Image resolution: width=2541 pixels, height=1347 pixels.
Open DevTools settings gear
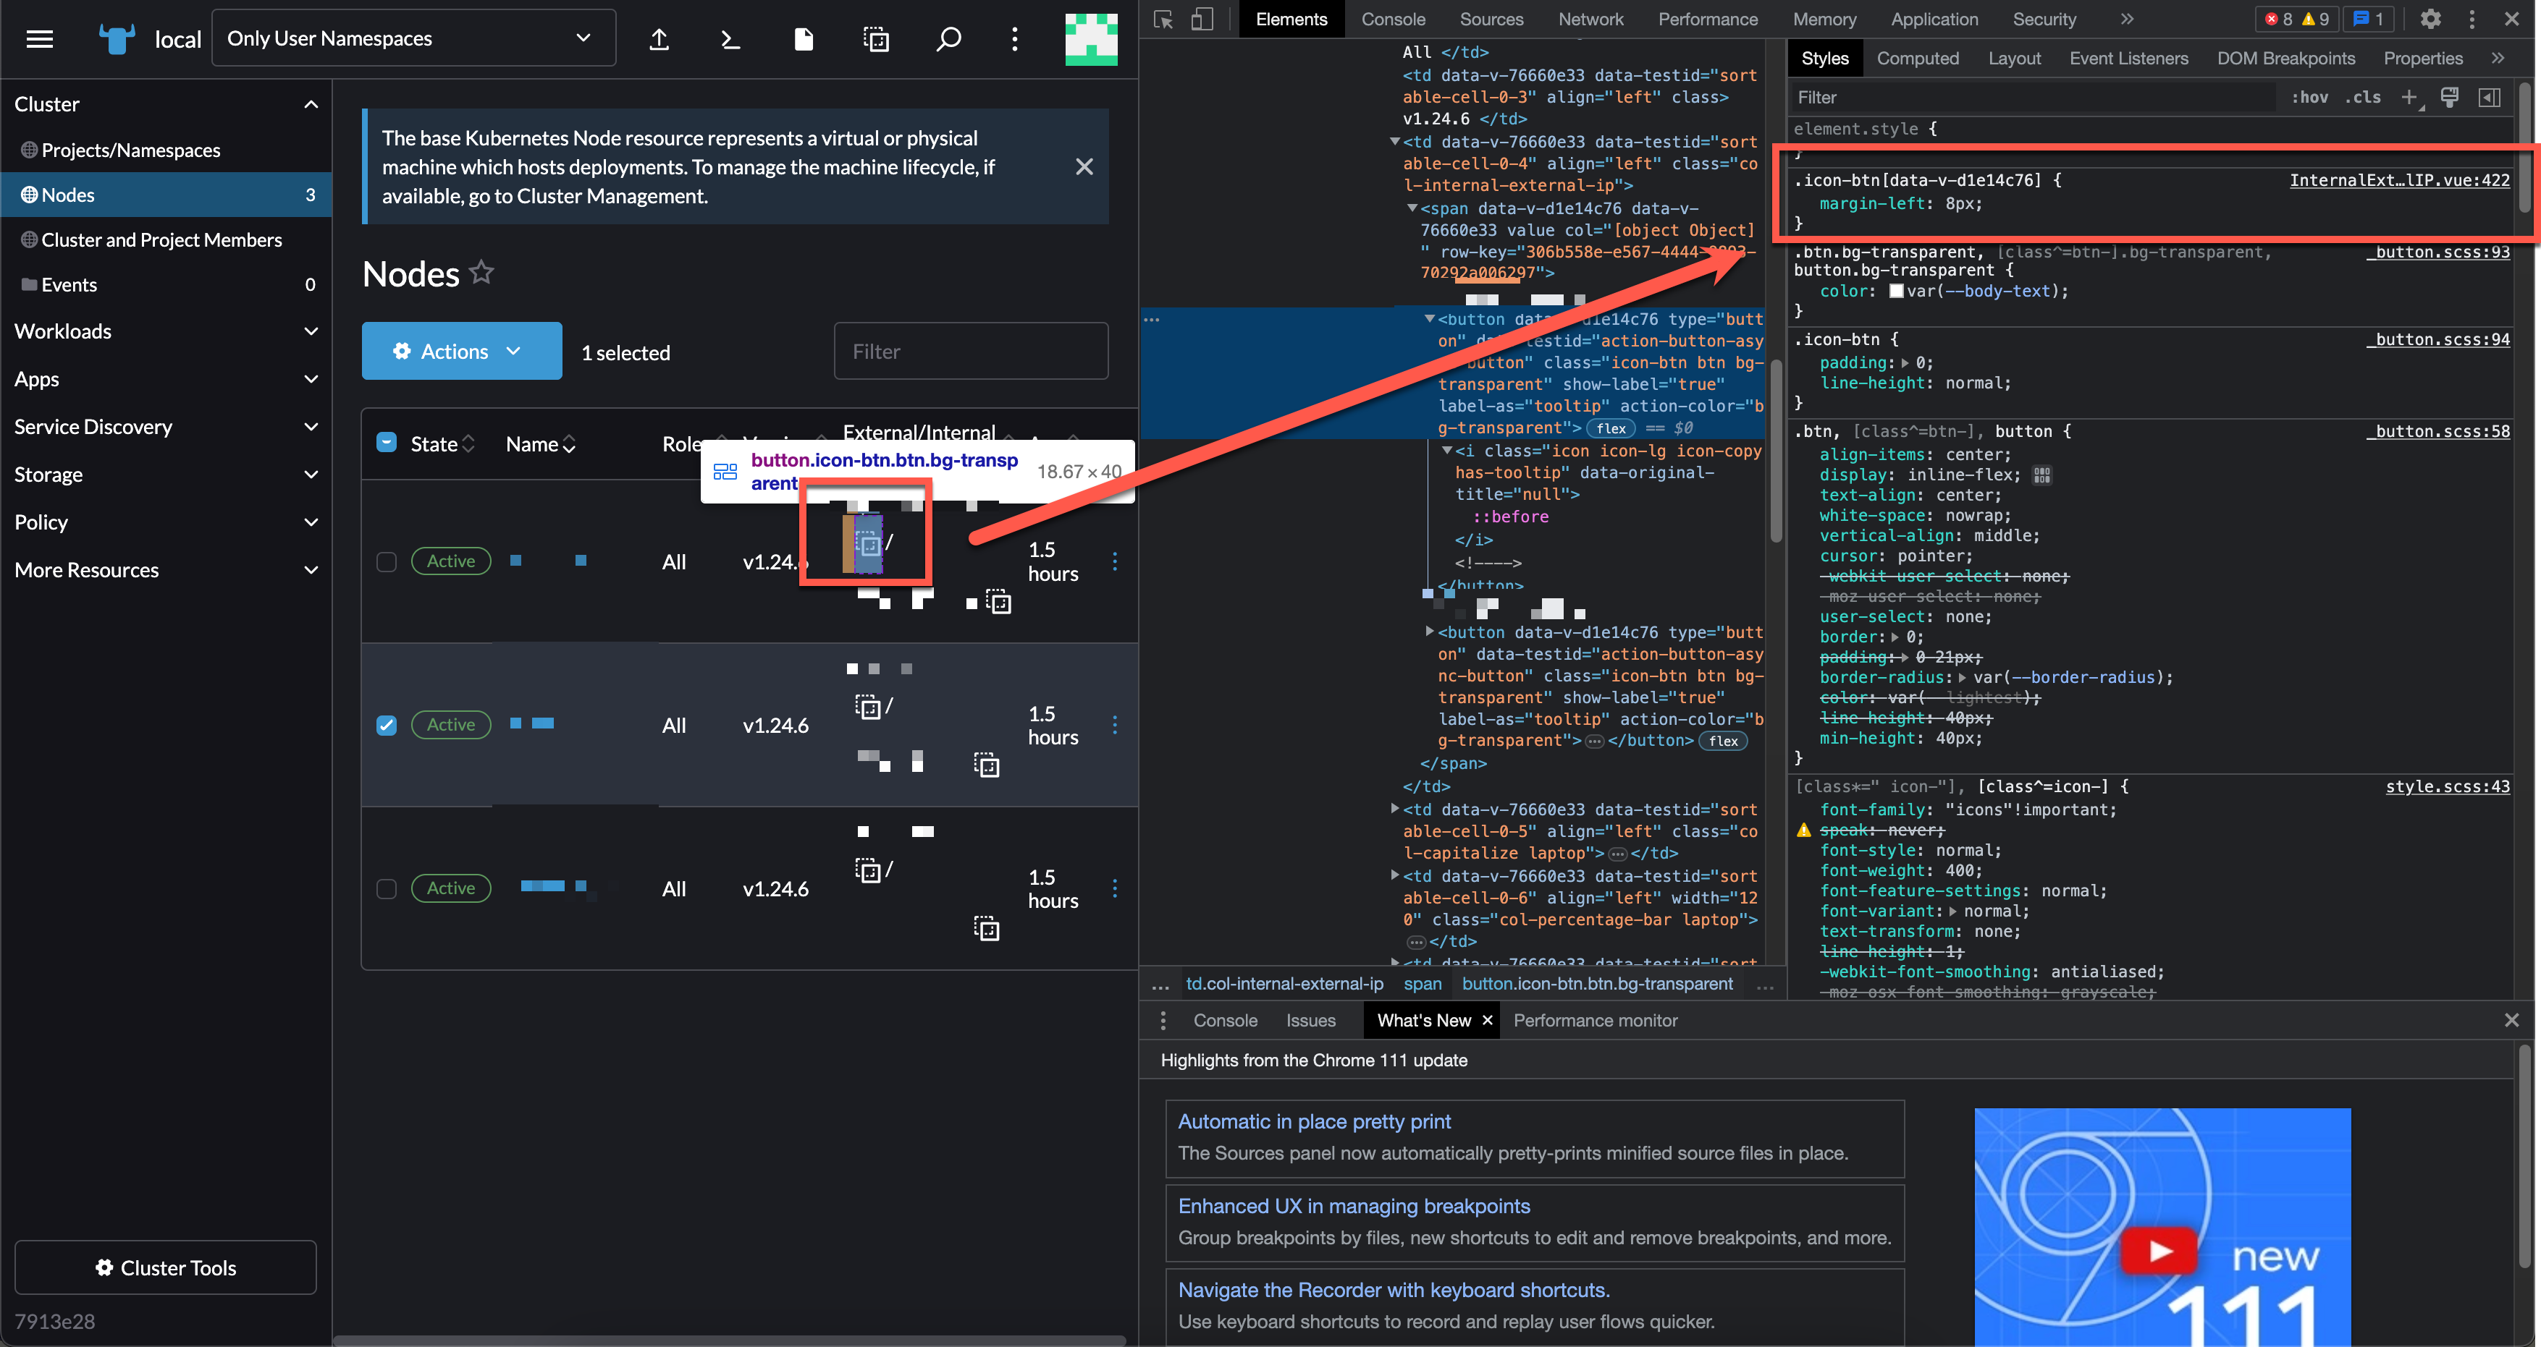coord(2430,19)
